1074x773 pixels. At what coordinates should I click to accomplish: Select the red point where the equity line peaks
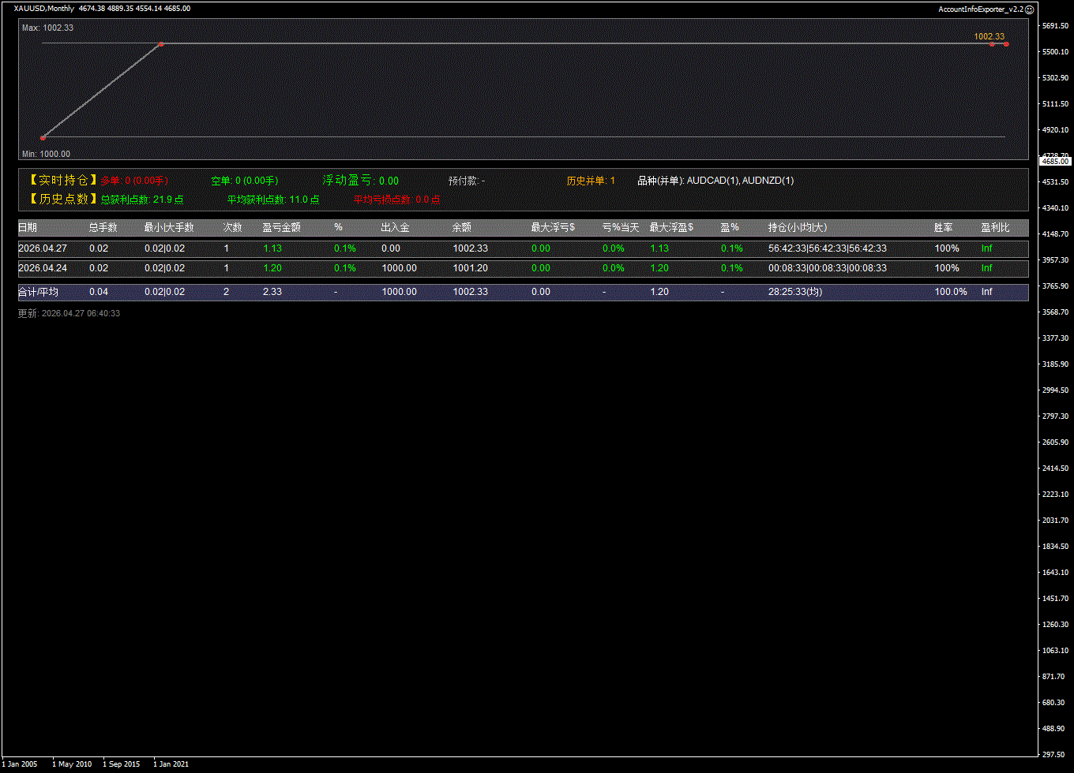click(x=161, y=44)
